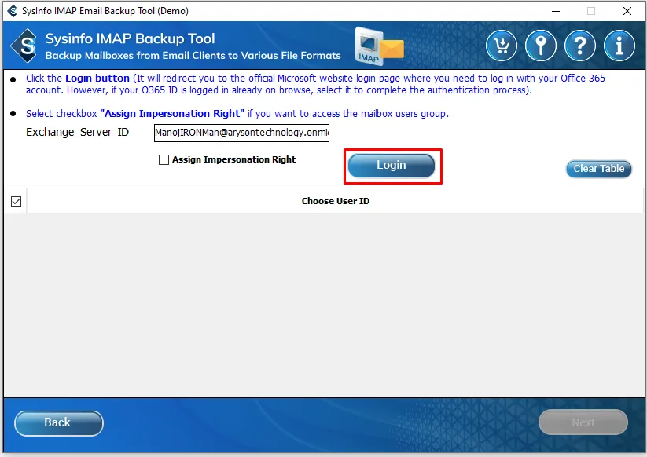Focus the Exchange_Server_ID input field

coord(242,133)
